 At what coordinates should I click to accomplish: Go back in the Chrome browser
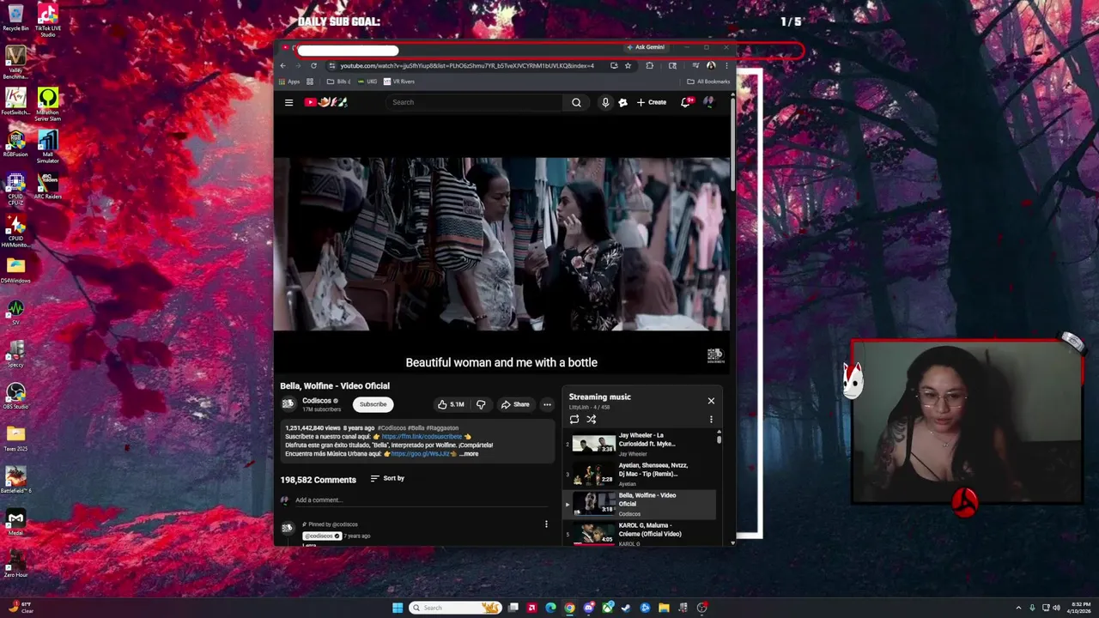coord(283,65)
